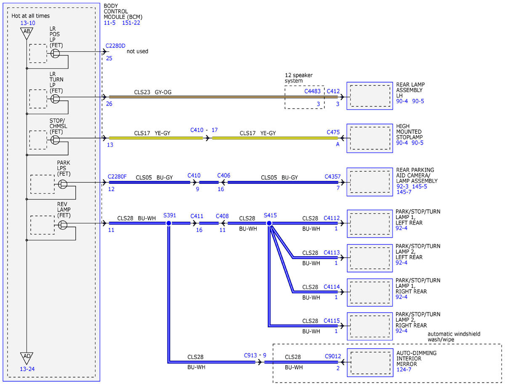Open the 13-24 page reference link
Viewport: 505px width, 390px height.
[27, 369]
